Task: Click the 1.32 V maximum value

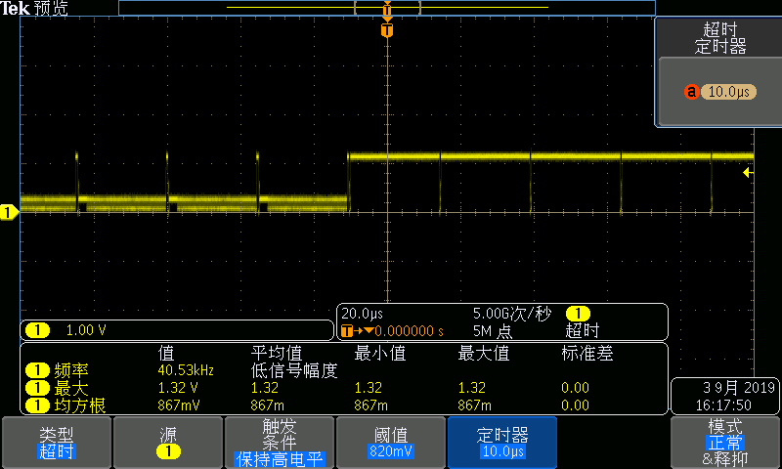Action: click(178, 388)
